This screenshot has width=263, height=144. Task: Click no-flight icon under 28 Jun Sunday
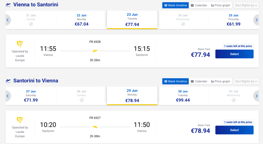tap(82, 100)
